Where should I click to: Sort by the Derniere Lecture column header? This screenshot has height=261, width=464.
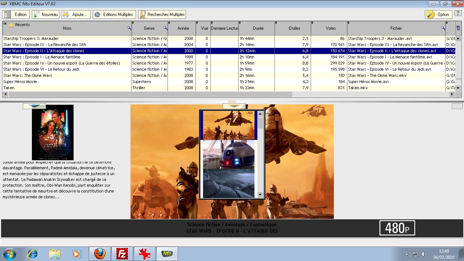point(224,28)
